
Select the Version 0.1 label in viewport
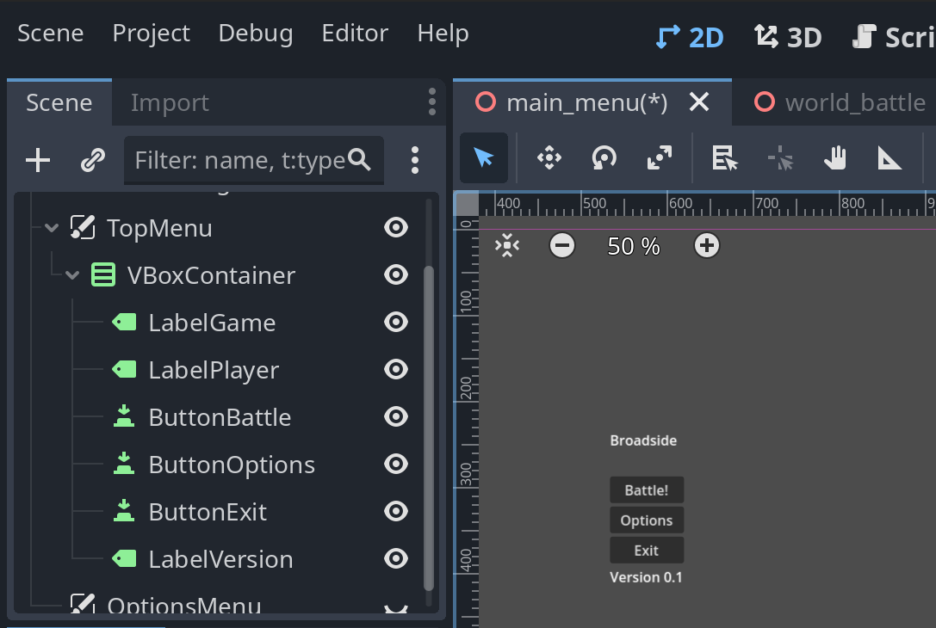(x=646, y=576)
